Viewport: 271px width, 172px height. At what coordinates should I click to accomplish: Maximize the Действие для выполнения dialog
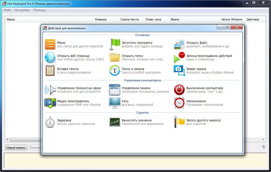[227, 27]
